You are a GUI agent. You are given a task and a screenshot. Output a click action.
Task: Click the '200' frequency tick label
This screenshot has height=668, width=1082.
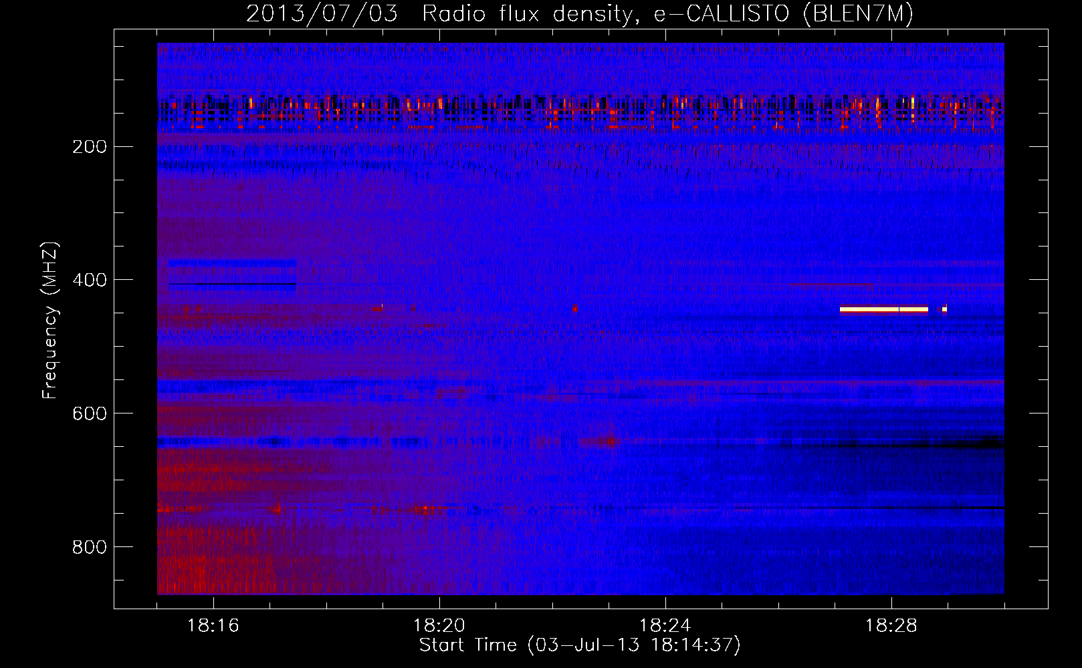[x=89, y=147]
